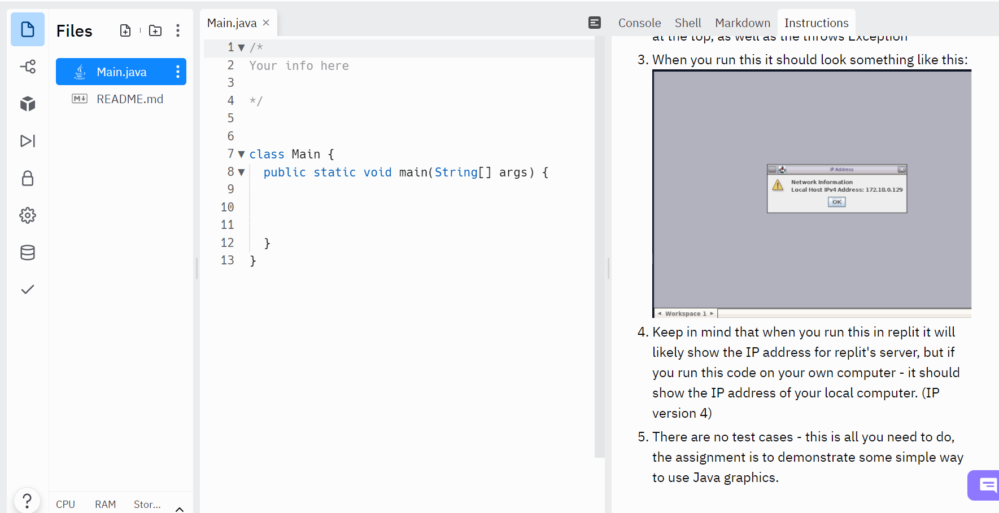Click the example IP Address dialog screenshot
Image resolution: width=999 pixels, height=513 pixels.
(812, 194)
